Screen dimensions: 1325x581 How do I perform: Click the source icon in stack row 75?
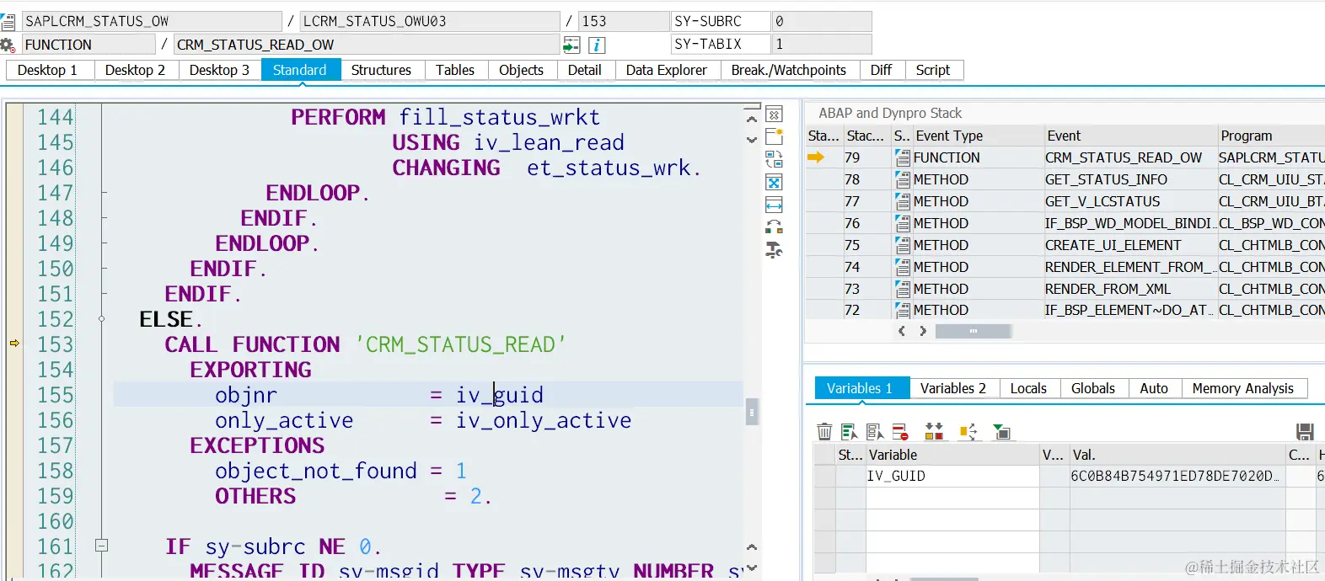click(903, 245)
